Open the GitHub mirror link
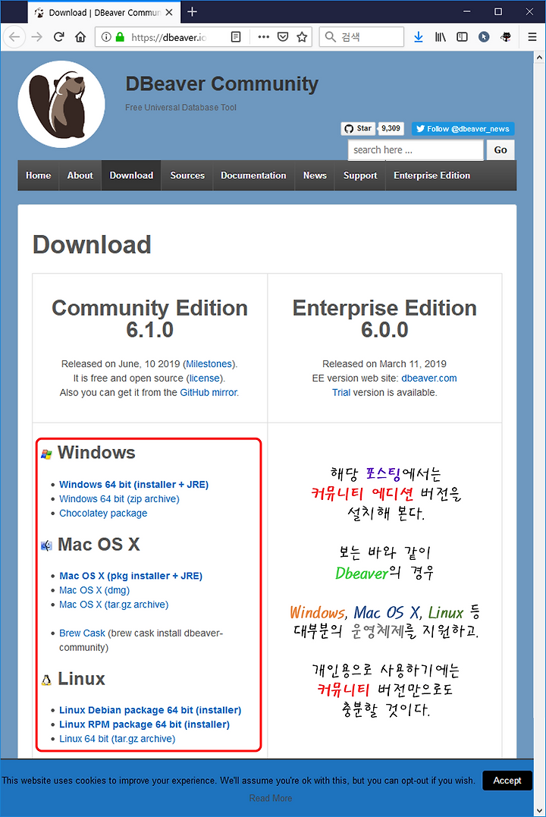The width and height of the screenshot is (546, 817). [209, 392]
